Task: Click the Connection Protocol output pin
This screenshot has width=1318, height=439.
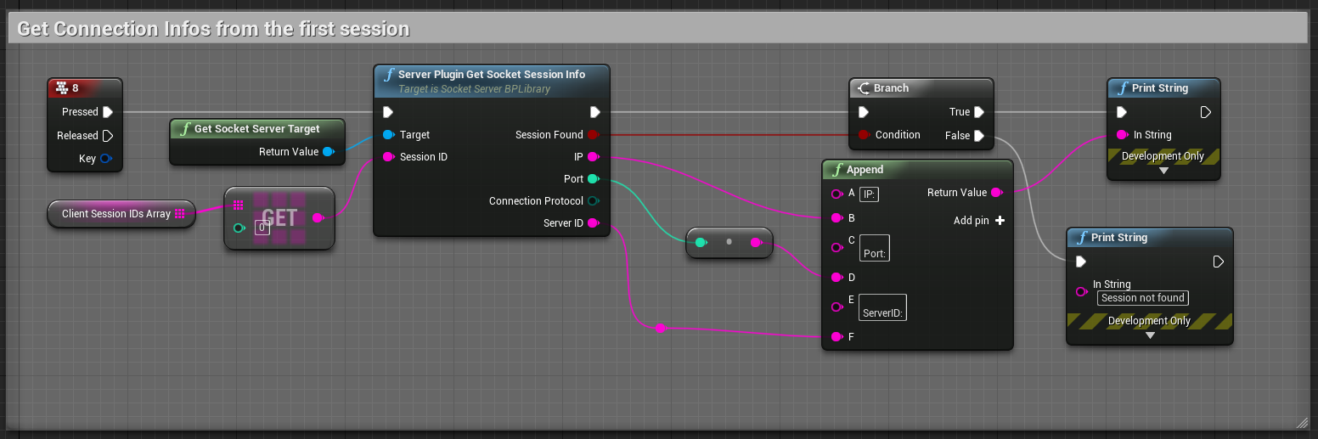Action: pyautogui.click(x=593, y=201)
